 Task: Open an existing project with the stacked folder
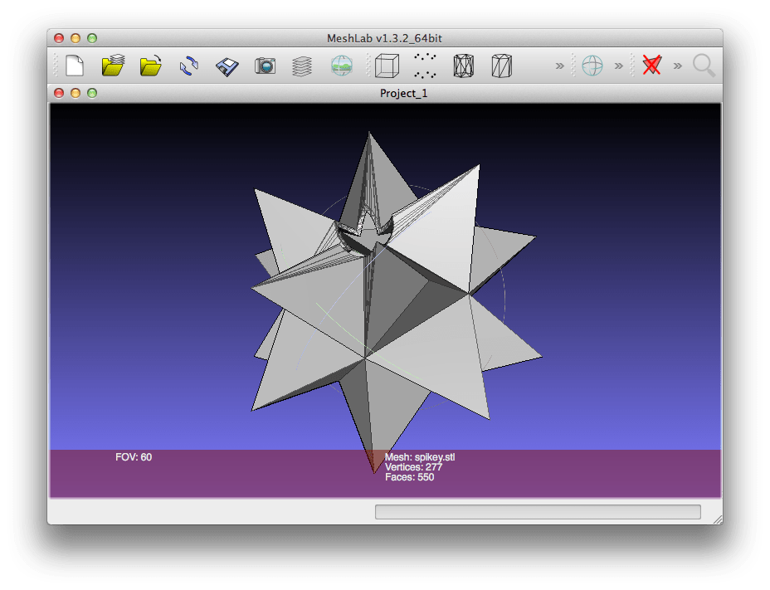pyautogui.click(x=112, y=66)
